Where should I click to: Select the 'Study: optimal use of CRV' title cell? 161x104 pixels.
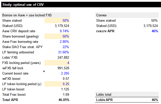pos(81,5)
